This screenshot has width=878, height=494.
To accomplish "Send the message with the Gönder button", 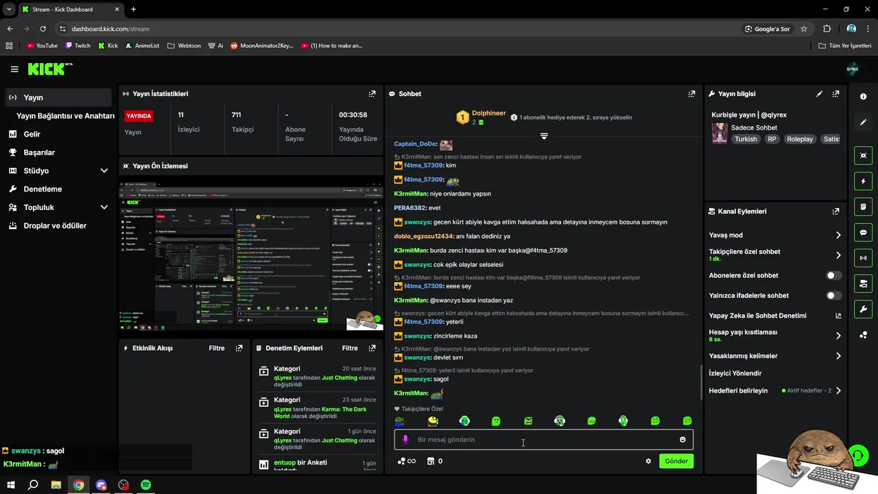I will [x=676, y=461].
